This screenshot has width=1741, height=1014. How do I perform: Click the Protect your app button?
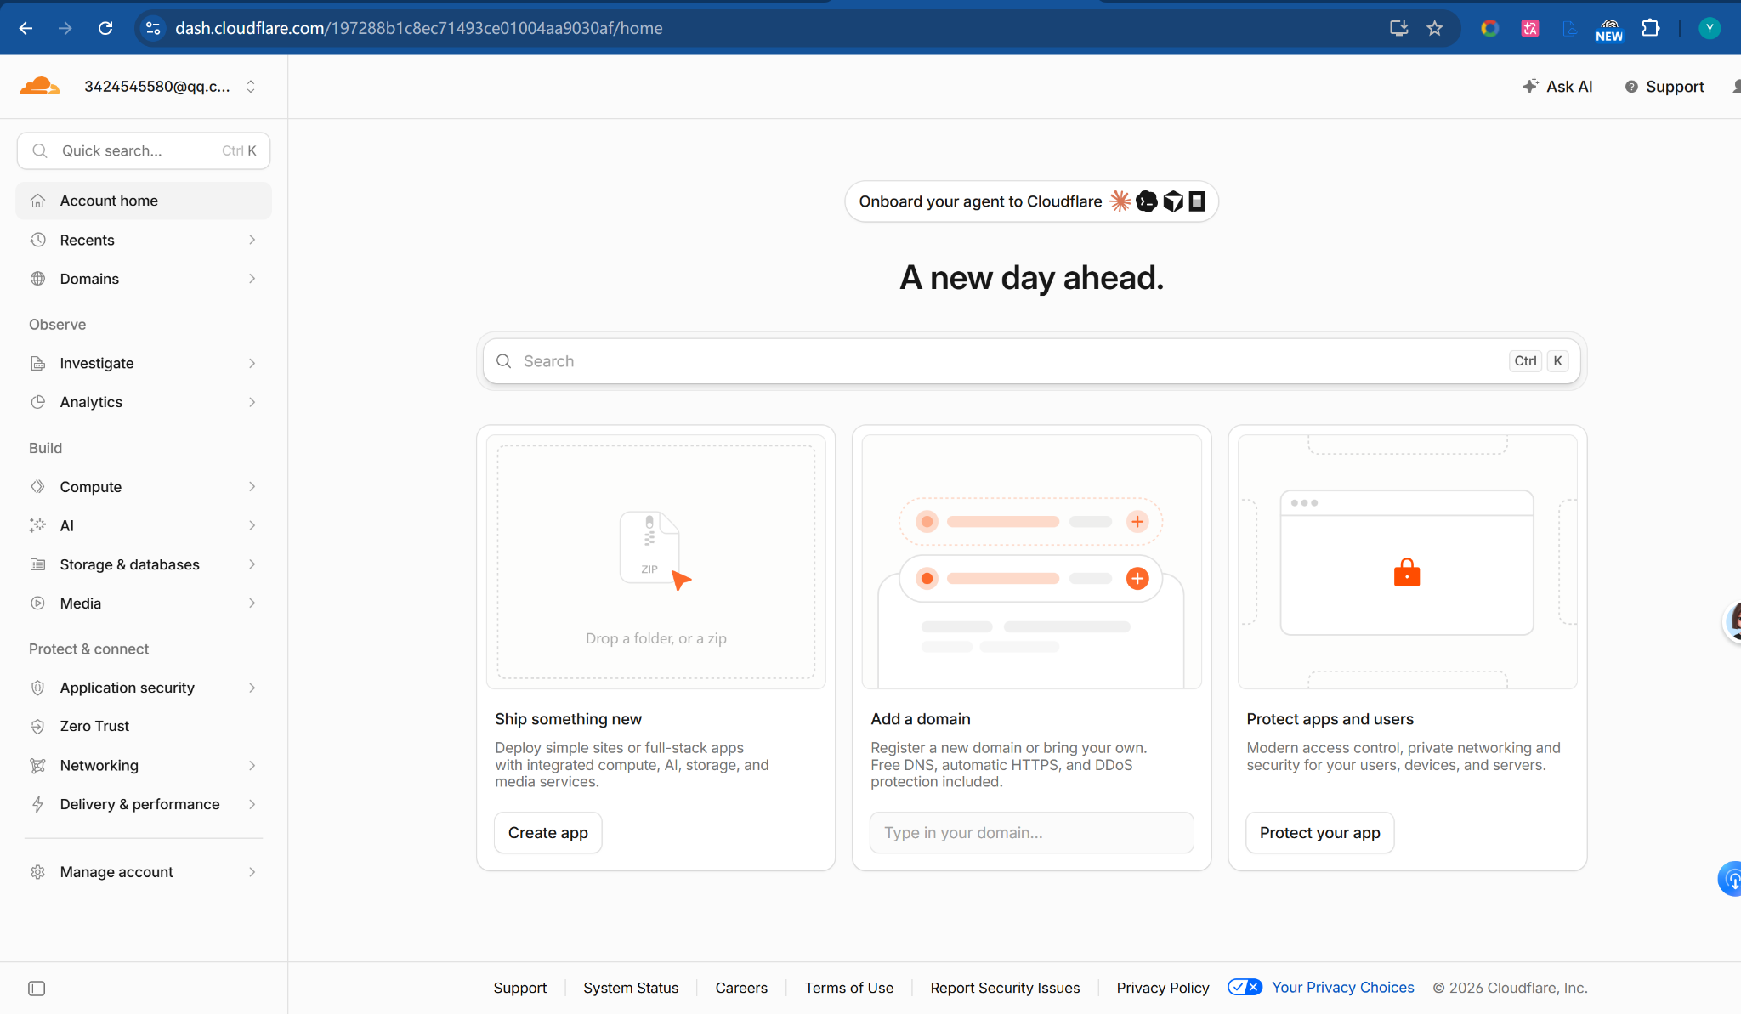coord(1320,833)
